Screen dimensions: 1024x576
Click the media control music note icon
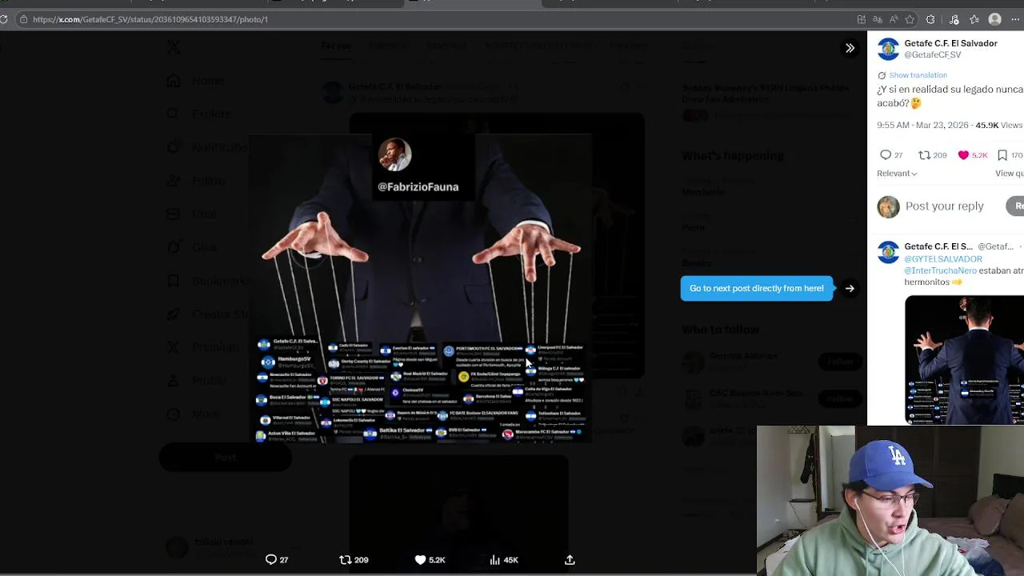954,19
